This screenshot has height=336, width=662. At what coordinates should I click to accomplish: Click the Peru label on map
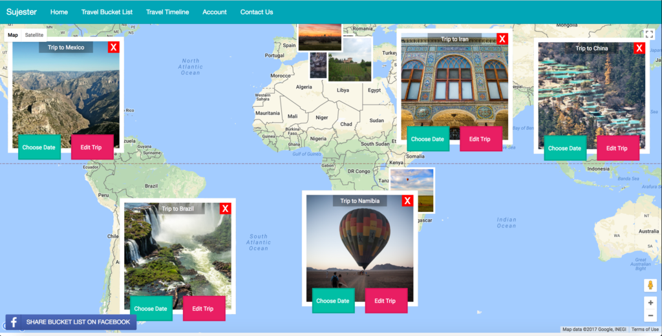coord(103,195)
